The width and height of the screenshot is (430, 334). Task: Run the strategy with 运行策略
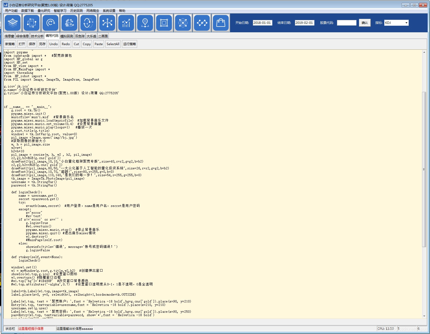[x=130, y=44]
